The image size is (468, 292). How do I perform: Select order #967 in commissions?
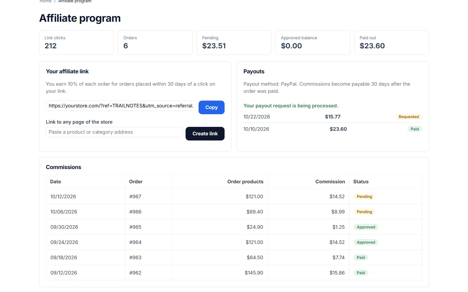[x=135, y=197]
